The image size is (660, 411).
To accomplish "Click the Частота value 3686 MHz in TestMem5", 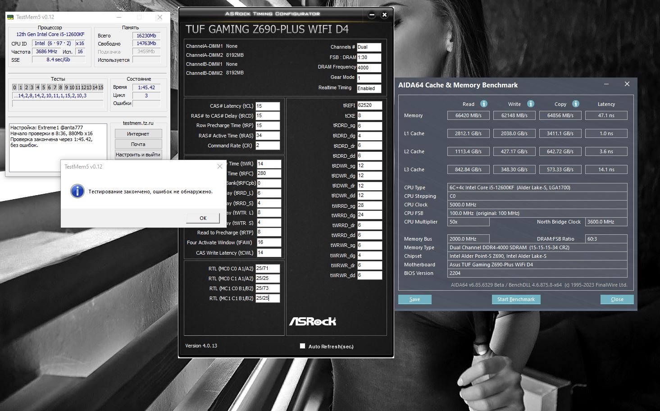I will pos(46,51).
